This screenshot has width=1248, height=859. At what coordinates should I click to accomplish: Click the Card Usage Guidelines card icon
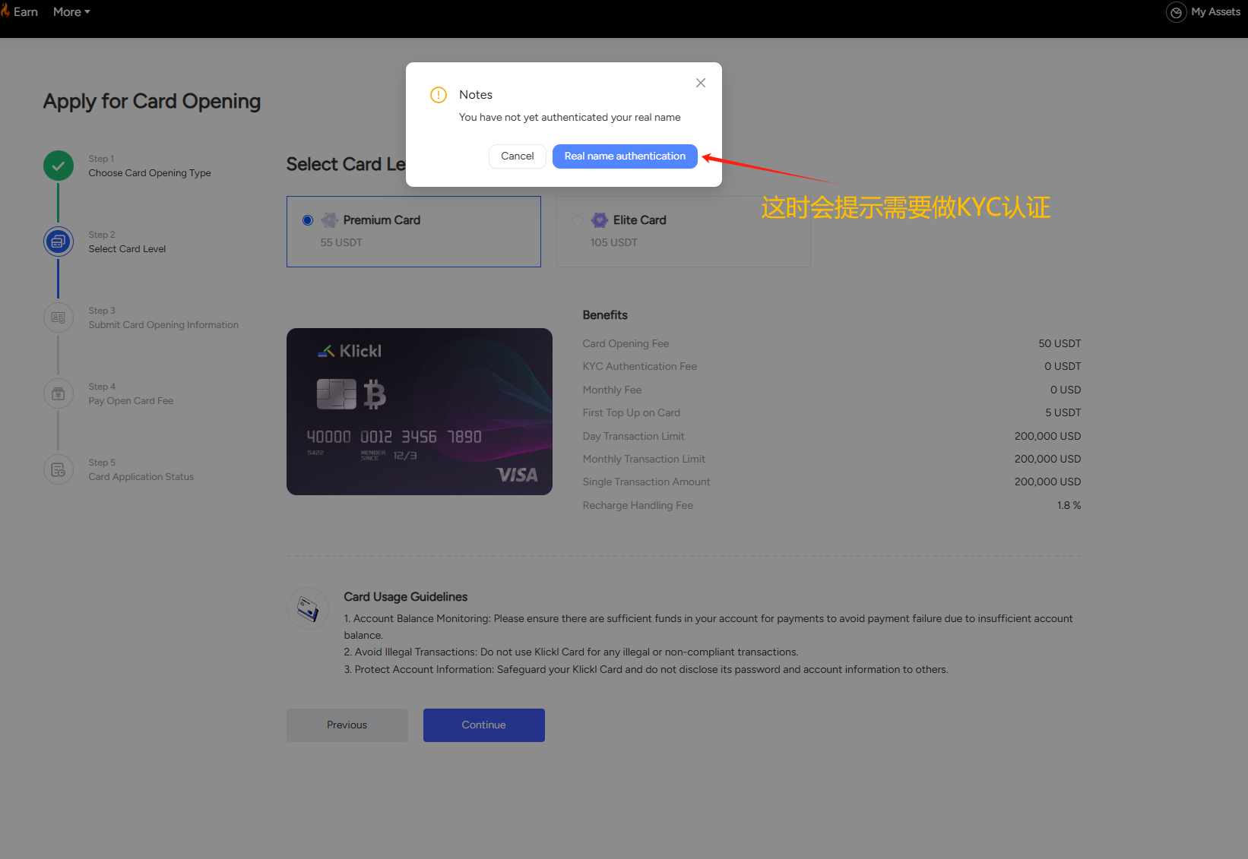pos(308,608)
